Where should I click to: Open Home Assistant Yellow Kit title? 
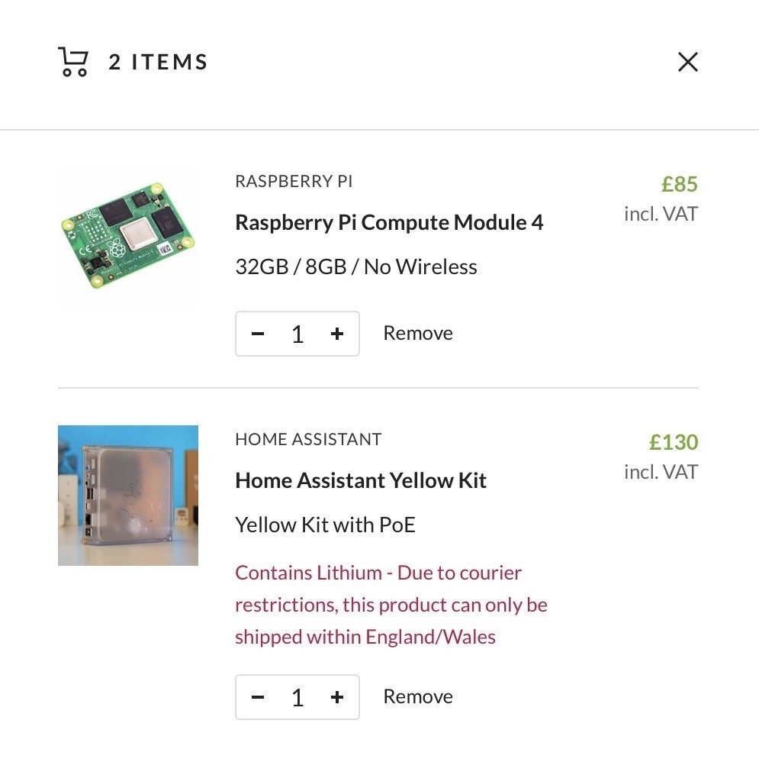pyautogui.click(x=361, y=480)
